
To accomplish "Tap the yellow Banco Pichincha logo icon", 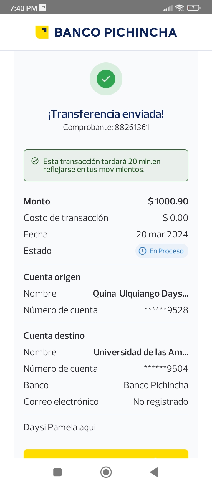I will 42,32.
